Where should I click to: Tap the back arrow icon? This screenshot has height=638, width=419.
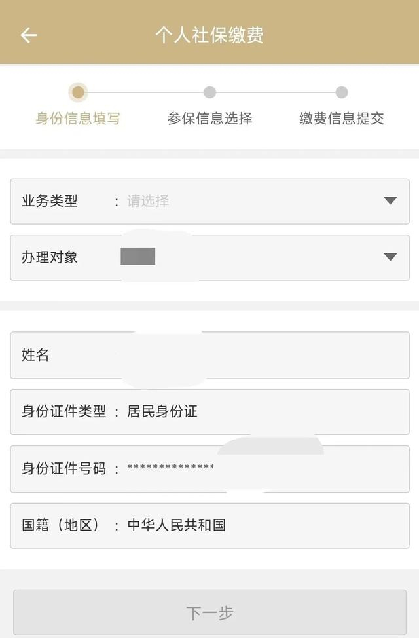tap(29, 35)
